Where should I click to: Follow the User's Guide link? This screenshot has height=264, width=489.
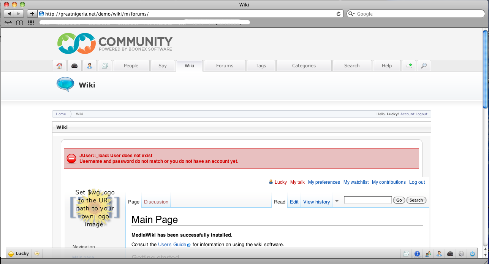coord(172,245)
